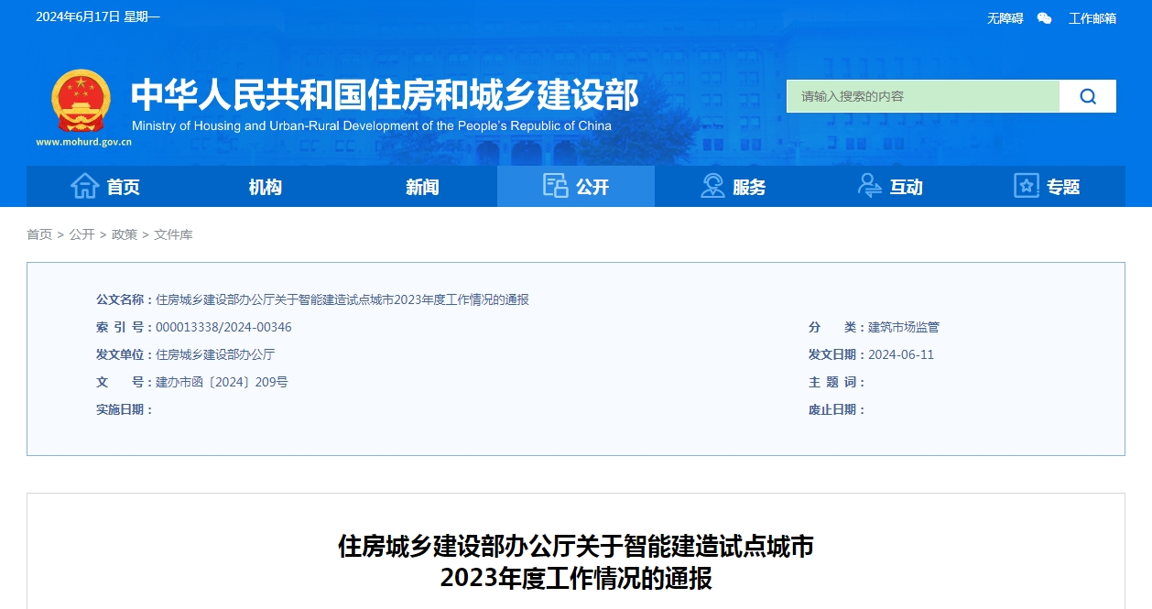The image size is (1152, 609).
Task: Click the 公文名称 document title value
Action: (342, 299)
